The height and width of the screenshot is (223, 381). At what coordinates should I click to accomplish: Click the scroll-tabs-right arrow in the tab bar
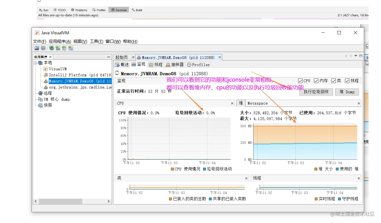coord(351,56)
